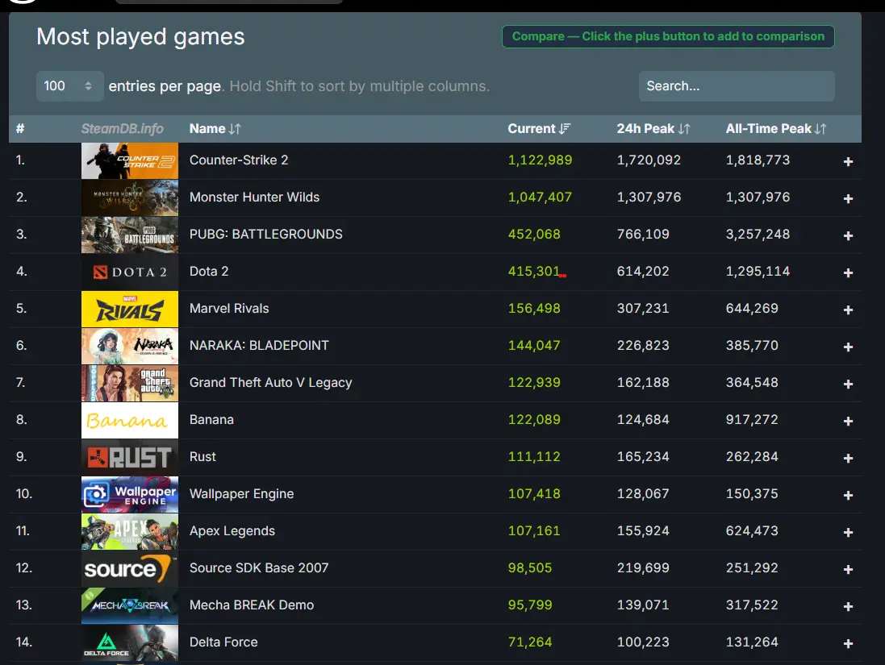Open Banana white thumbnail

(x=130, y=420)
